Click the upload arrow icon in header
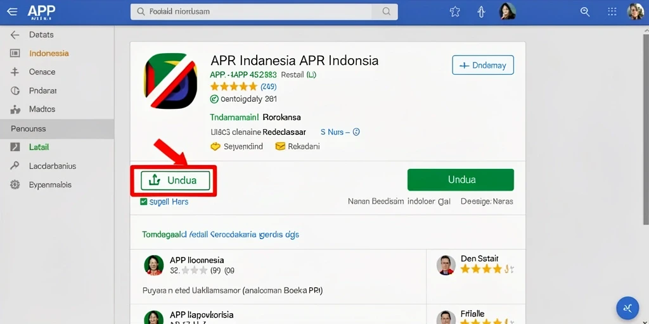 coord(481,12)
